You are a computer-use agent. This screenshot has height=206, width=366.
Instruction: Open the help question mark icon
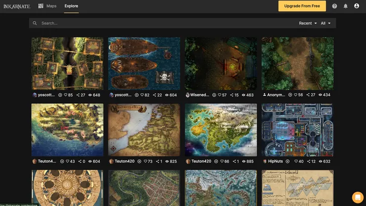pos(334,6)
